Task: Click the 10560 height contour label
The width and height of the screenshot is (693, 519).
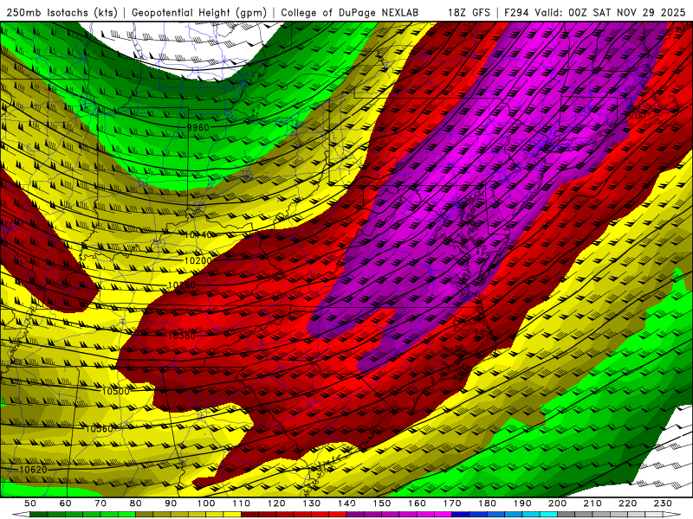Action: (99, 429)
